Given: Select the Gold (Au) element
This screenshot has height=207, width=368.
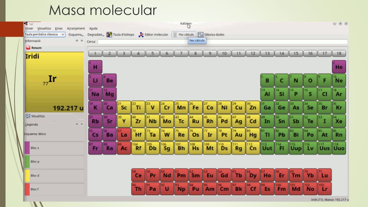Looking at the screenshot, I should [x=239, y=134].
